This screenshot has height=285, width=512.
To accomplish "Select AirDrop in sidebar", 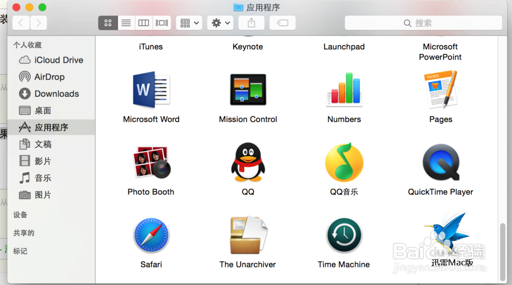I will [x=51, y=77].
